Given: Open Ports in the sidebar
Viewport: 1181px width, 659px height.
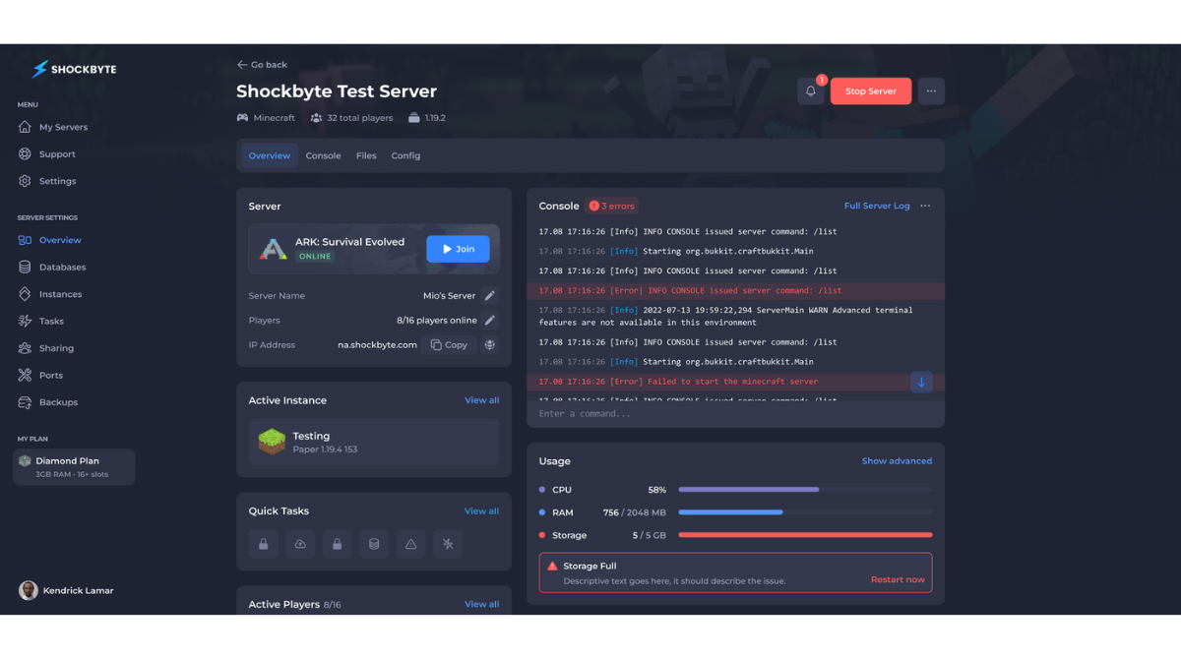Looking at the screenshot, I should (x=40, y=376).
